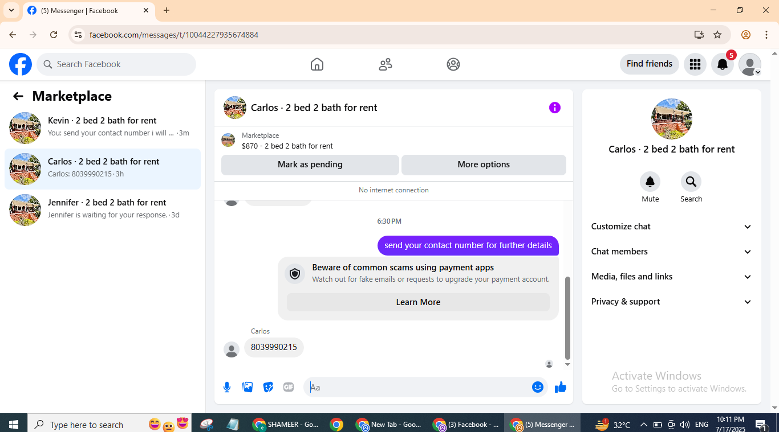
Task: Search in conversation using magnifier icon
Action: [691, 182]
